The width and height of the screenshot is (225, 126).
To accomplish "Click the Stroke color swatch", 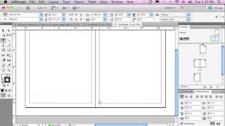I will pos(7,80).
